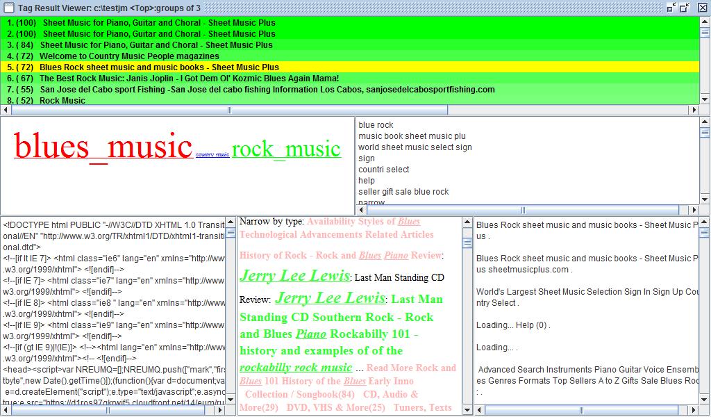Click the down arrow of the results list scrollbar
This screenshot has height=417, width=711.
(x=704, y=100)
